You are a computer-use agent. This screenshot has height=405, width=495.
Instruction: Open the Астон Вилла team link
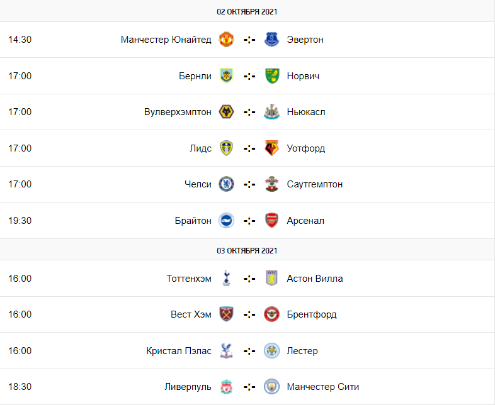click(x=314, y=279)
